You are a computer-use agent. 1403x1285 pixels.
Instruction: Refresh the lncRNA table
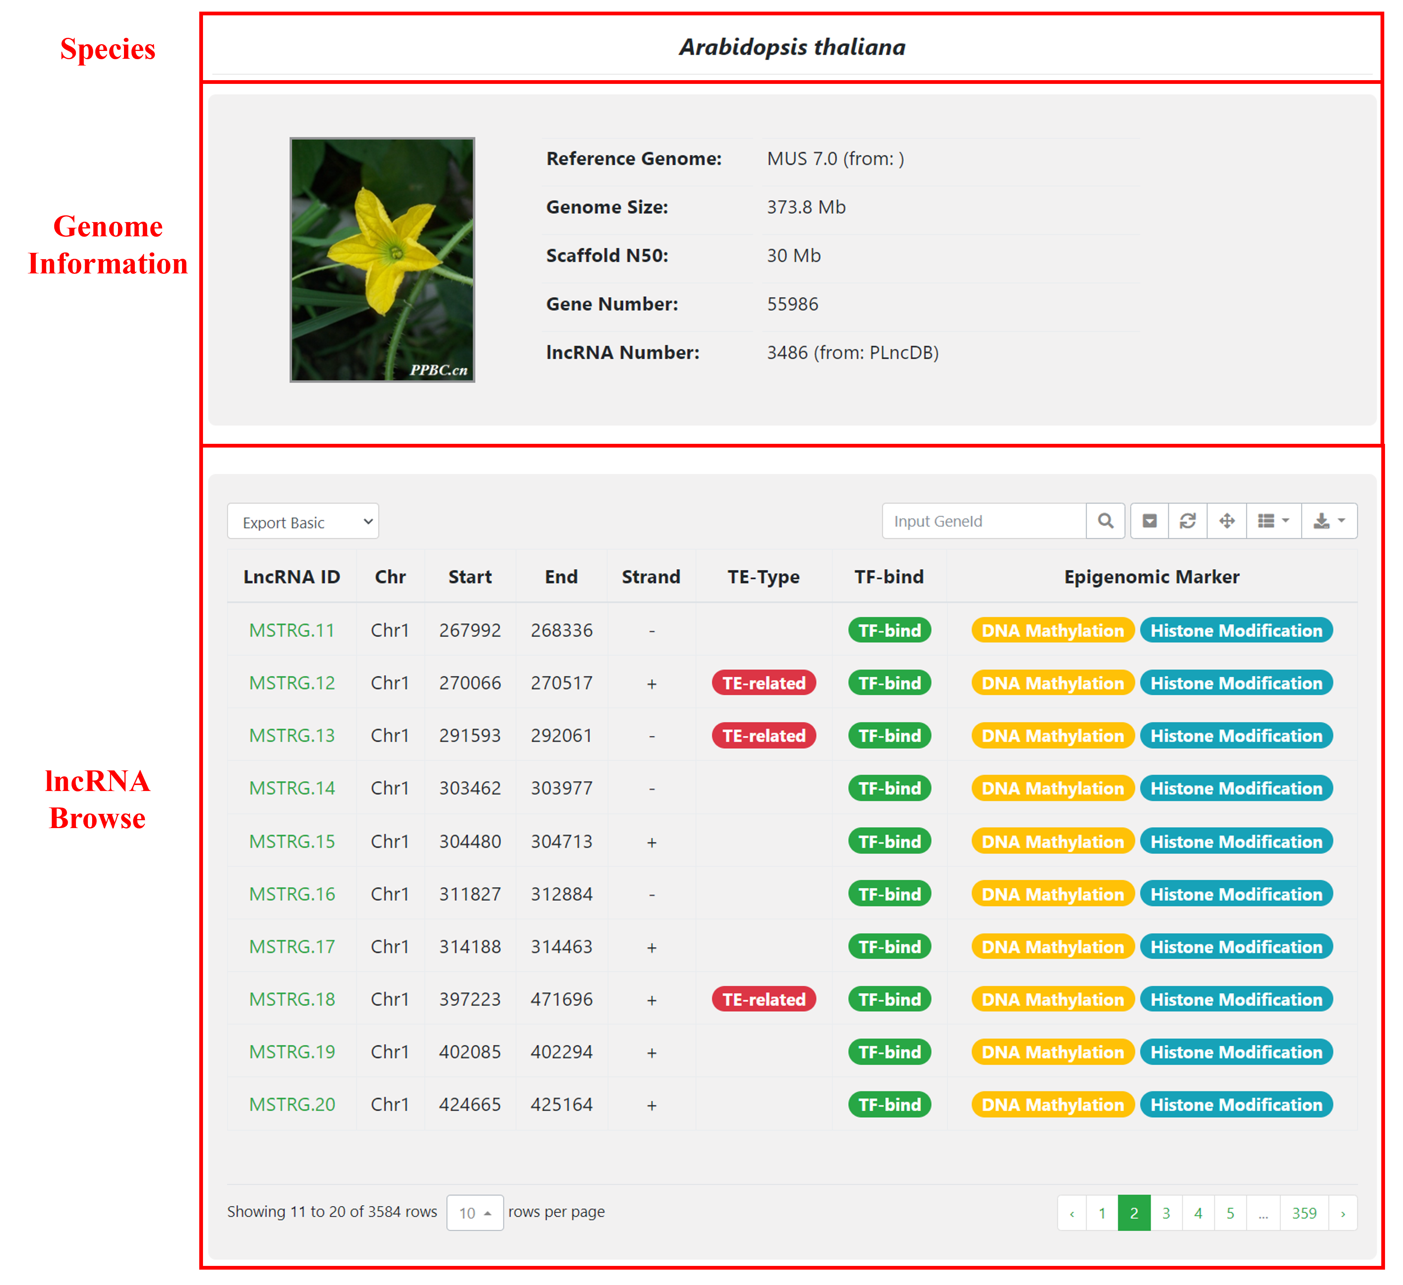pos(1187,521)
